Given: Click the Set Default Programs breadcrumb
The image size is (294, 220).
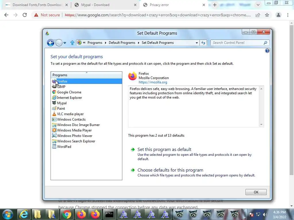Looking at the screenshot, I should (158, 43).
